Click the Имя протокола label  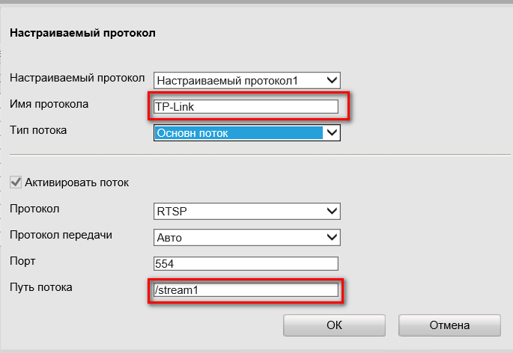[49, 104]
